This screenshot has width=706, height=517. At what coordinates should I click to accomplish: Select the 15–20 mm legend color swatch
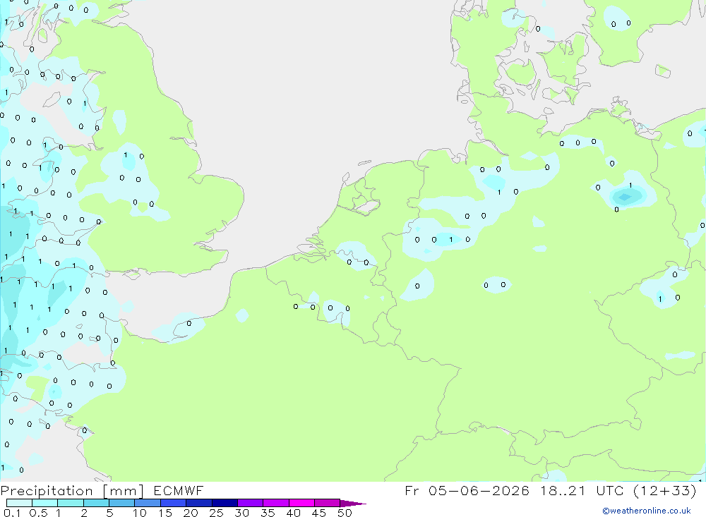(174, 503)
